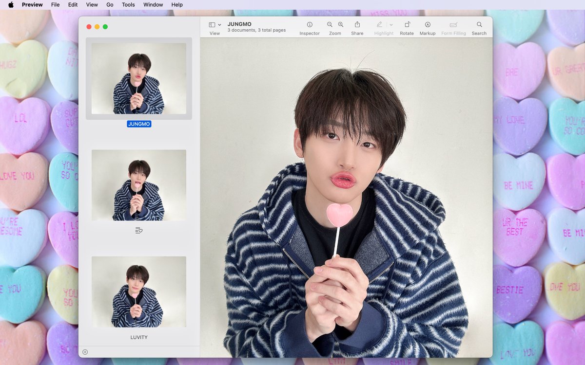Click the emoji label under second thumbnail
The height and width of the screenshot is (365, 585).
click(139, 230)
